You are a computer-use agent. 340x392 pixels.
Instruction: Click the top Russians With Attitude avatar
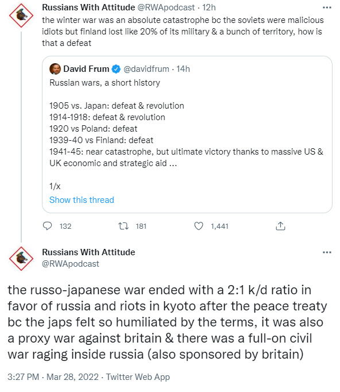pos(21,16)
